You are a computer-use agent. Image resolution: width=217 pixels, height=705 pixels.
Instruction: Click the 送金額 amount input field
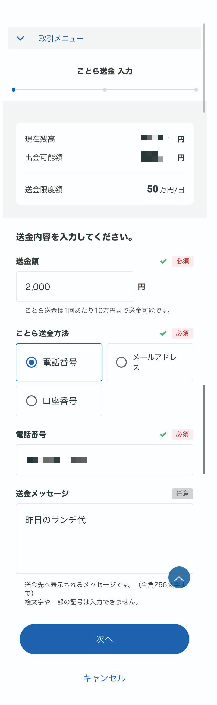coord(74,287)
